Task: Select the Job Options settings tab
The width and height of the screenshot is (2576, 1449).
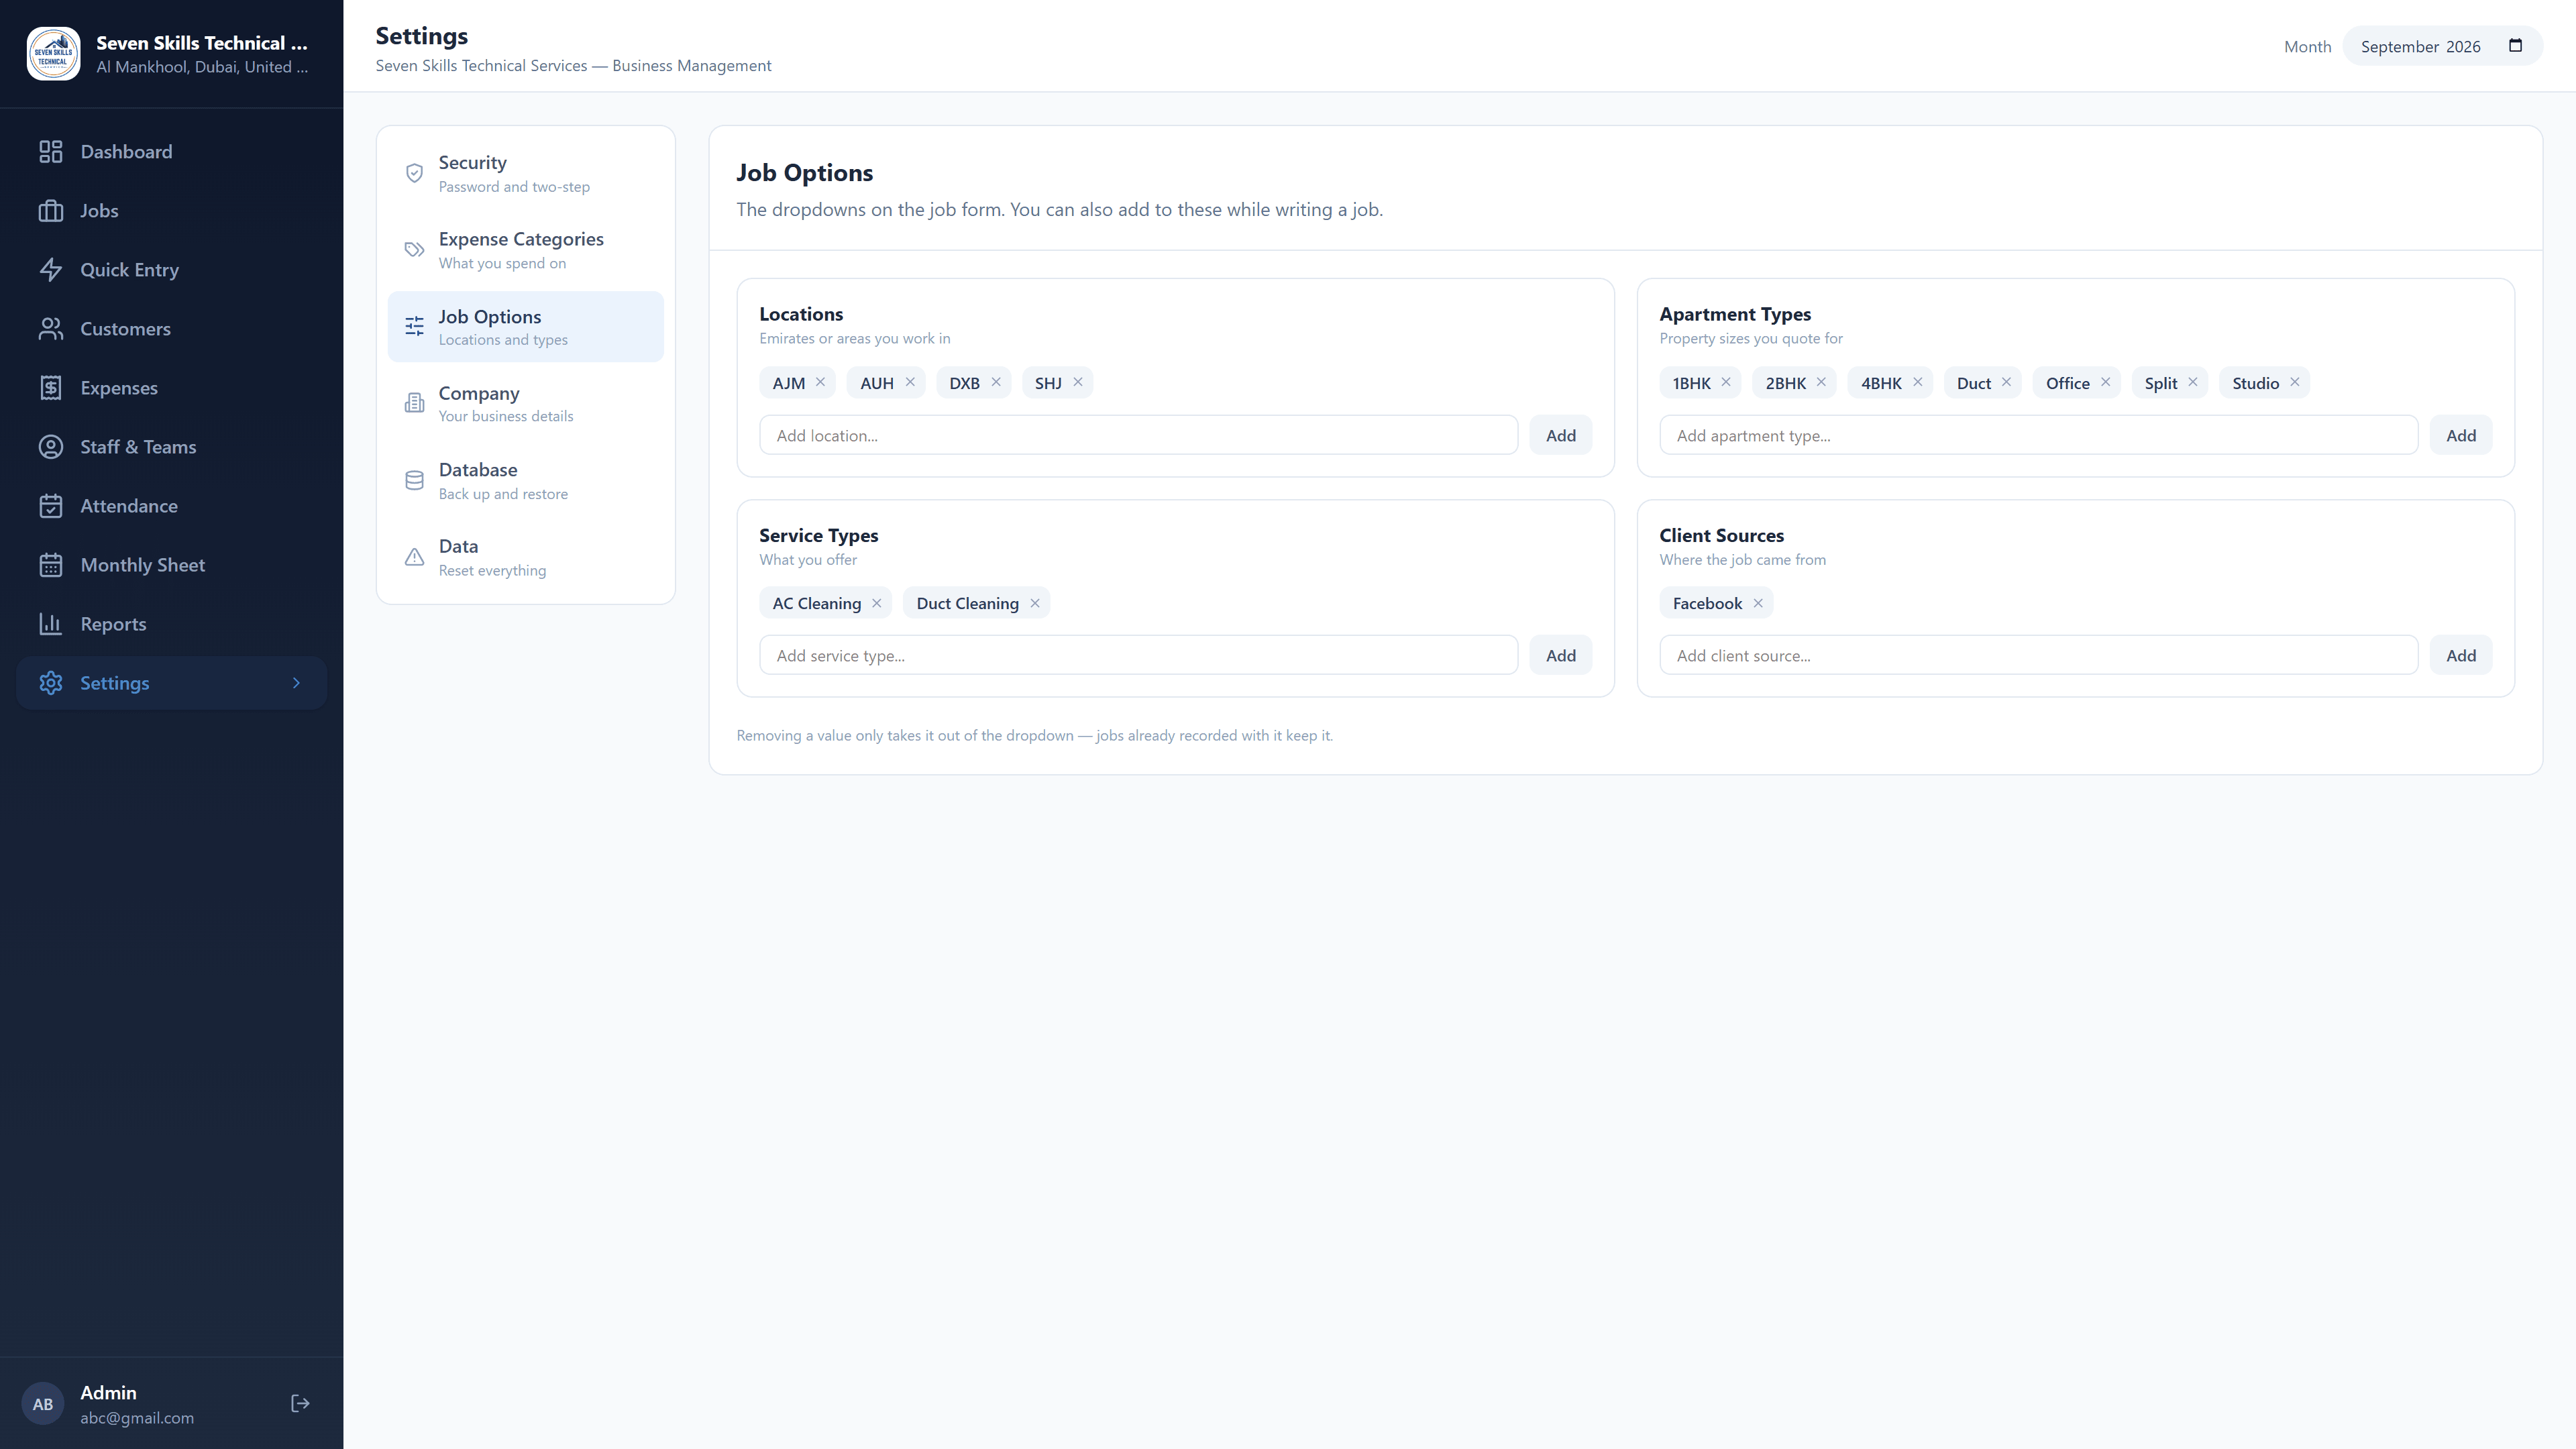Action: (525, 327)
